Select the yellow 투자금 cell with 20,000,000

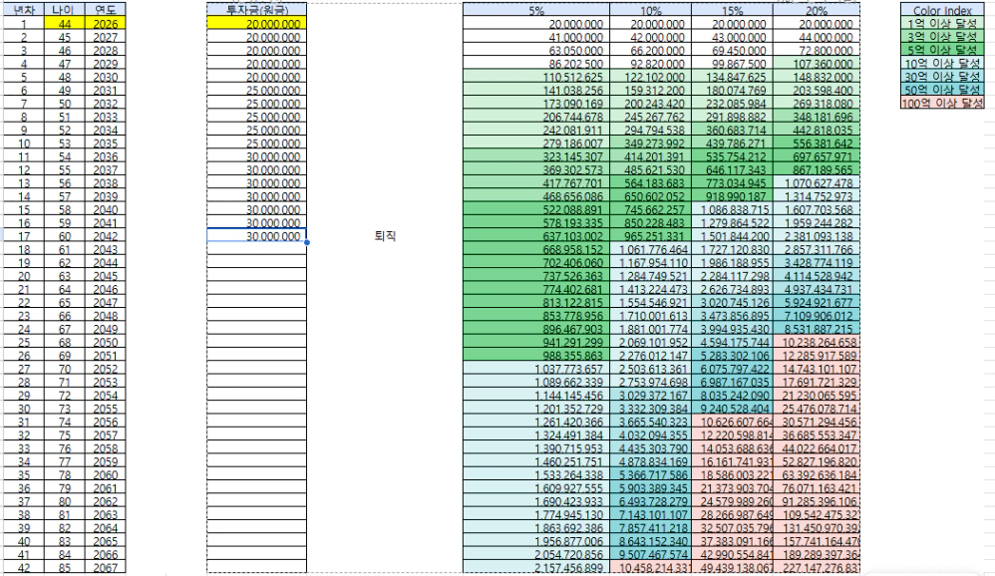coord(256,24)
